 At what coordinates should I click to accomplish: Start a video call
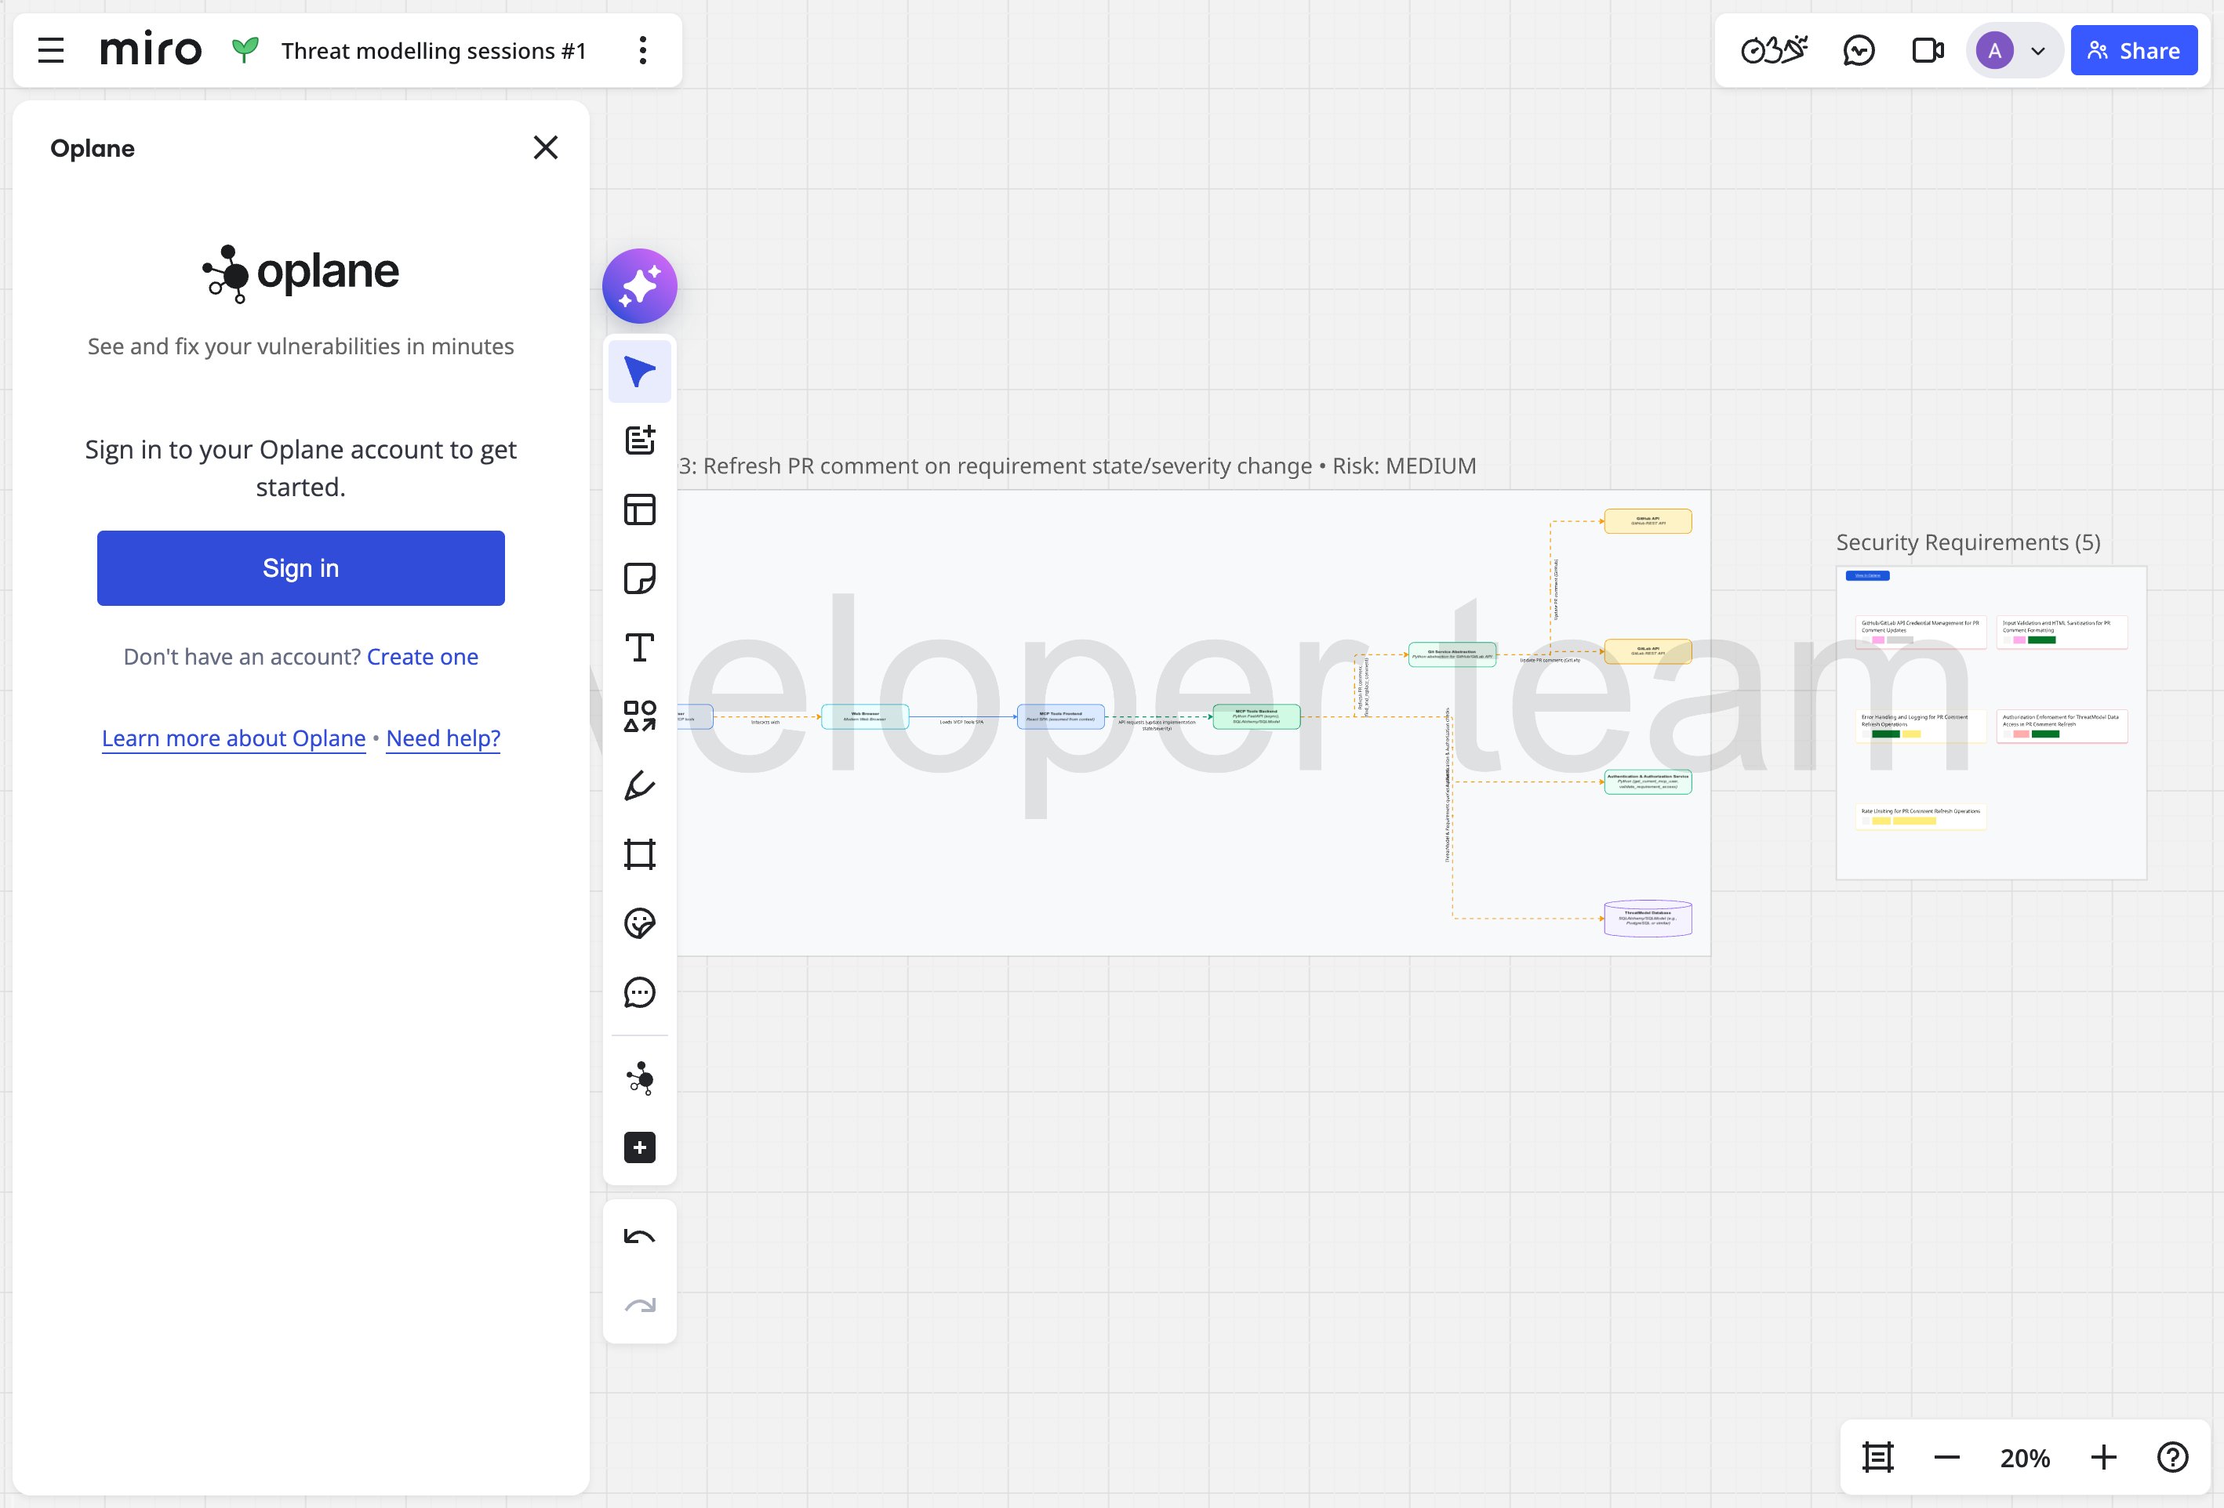pos(1928,49)
